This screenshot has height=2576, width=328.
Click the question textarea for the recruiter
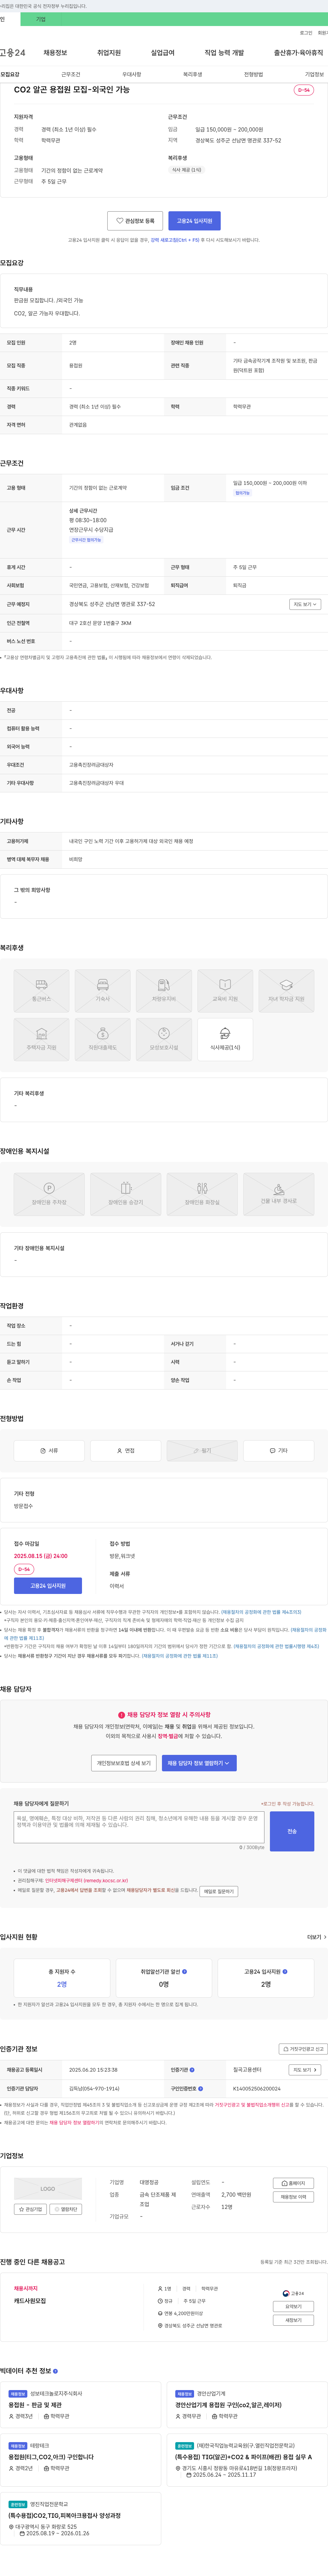[x=139, y=1827]
